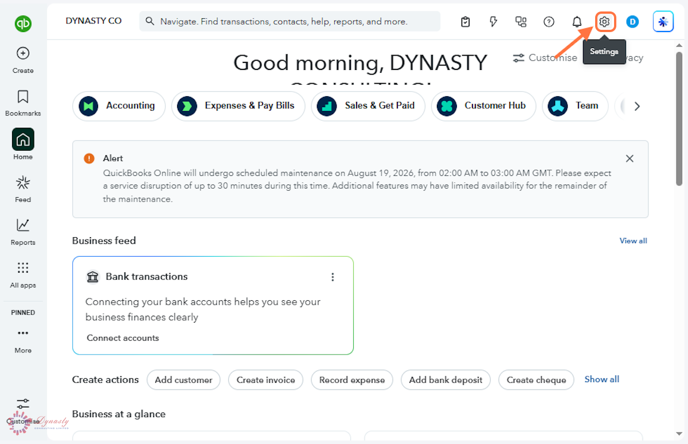Click Business at a glance heading
This screenshot has width=688, height=444.
(119, 414)
